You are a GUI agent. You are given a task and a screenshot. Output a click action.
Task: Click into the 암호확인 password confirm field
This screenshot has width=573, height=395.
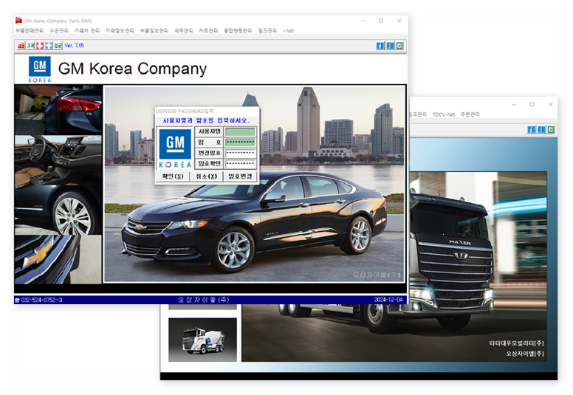tap(241, 163)
